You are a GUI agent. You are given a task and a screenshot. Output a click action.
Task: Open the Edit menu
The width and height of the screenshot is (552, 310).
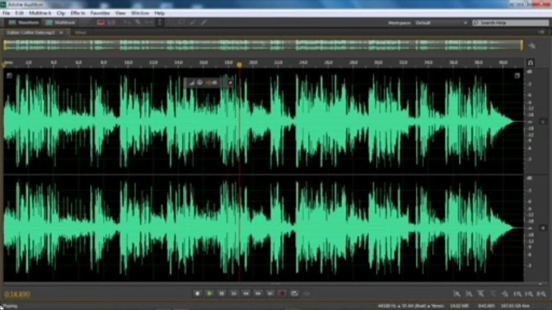coord(19,13)
